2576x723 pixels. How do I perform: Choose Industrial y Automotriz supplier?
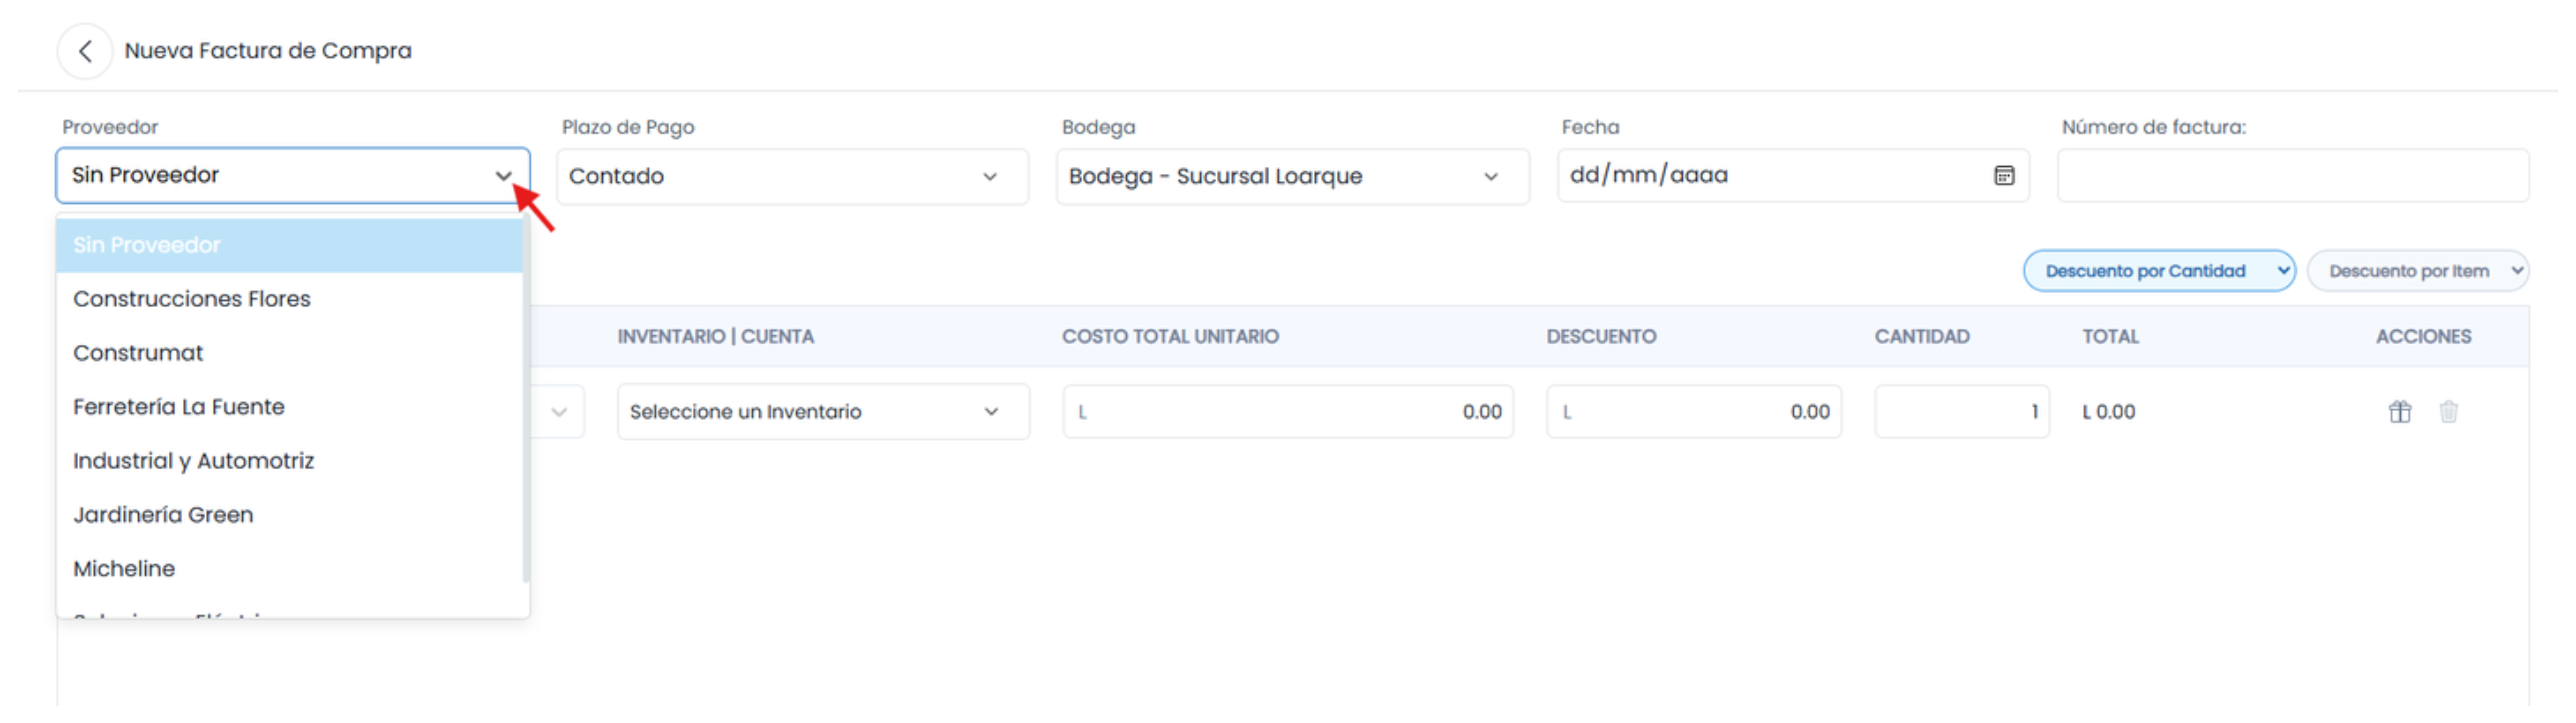(290, 462)
